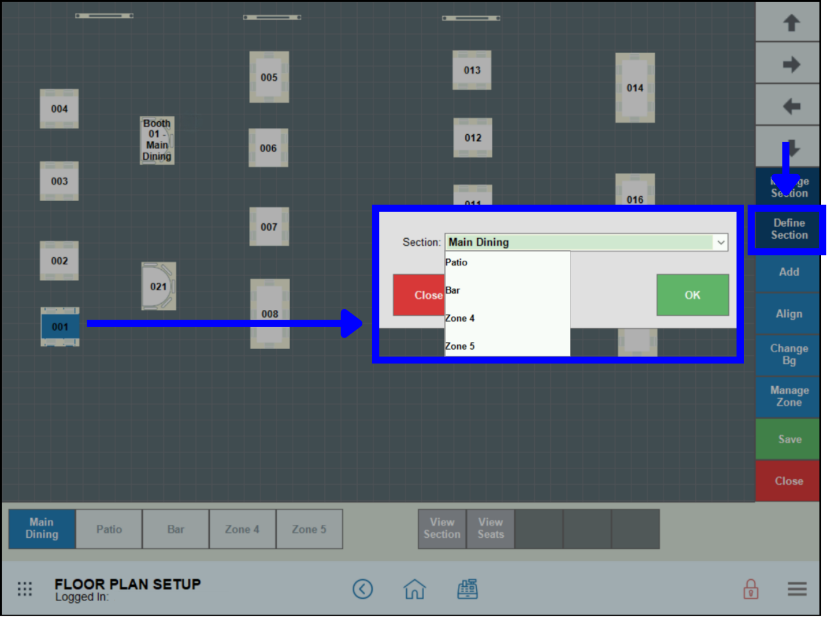Click the app grid icon bottom left
Viewport: 827px width, 618px height.
click(x=24, y=589)
